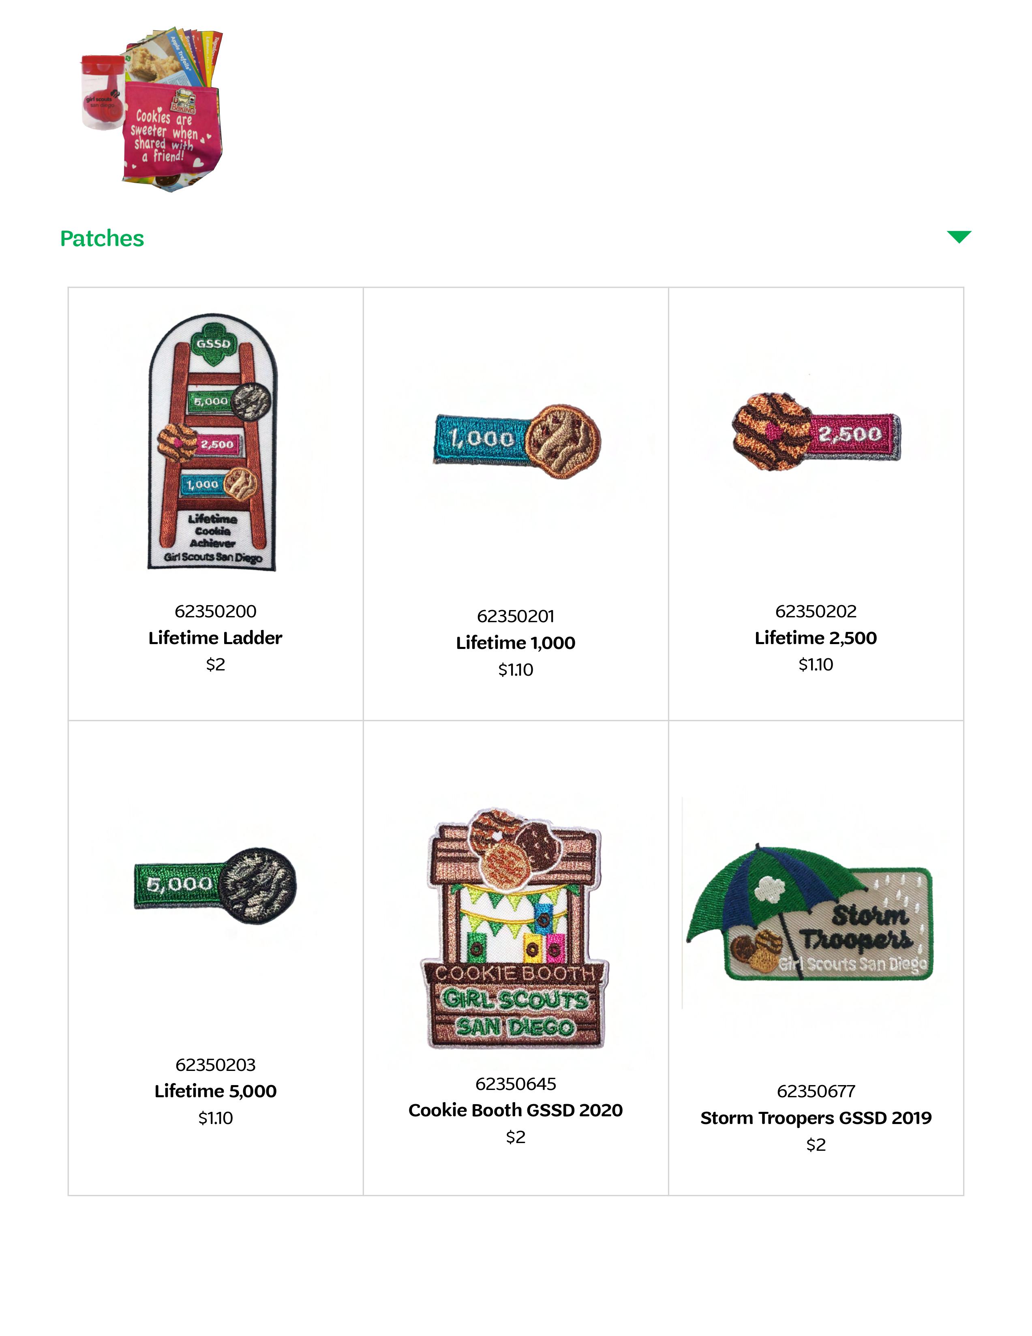Screen dimensions: 1032x1336
Task: Open the Patches section heading
Action: coord(102,239)
